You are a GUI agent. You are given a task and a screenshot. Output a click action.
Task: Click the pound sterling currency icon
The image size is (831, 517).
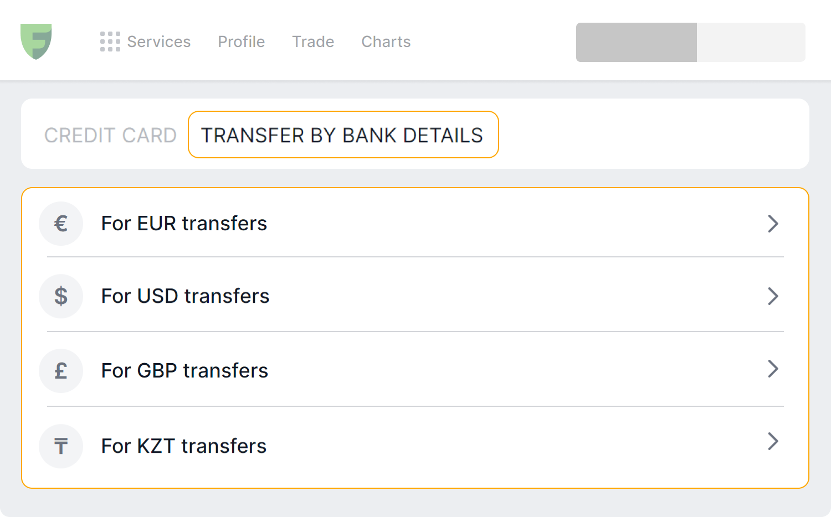pos(61,371)
